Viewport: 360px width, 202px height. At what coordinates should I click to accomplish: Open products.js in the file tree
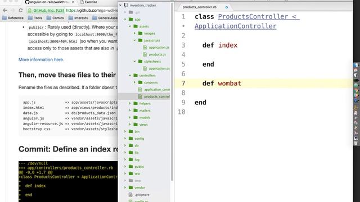tap(154, 54)
